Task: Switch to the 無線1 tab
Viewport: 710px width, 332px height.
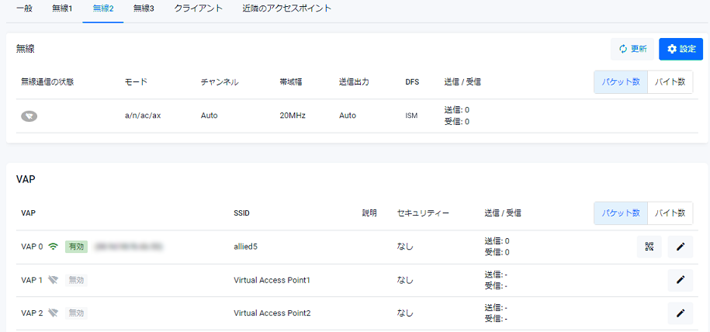Action: (x=63, y=9)
